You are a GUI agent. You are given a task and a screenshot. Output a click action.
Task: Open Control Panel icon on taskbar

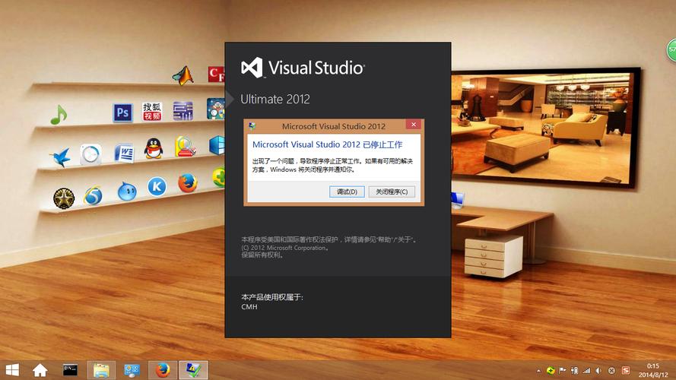click(x=132, y=370)
